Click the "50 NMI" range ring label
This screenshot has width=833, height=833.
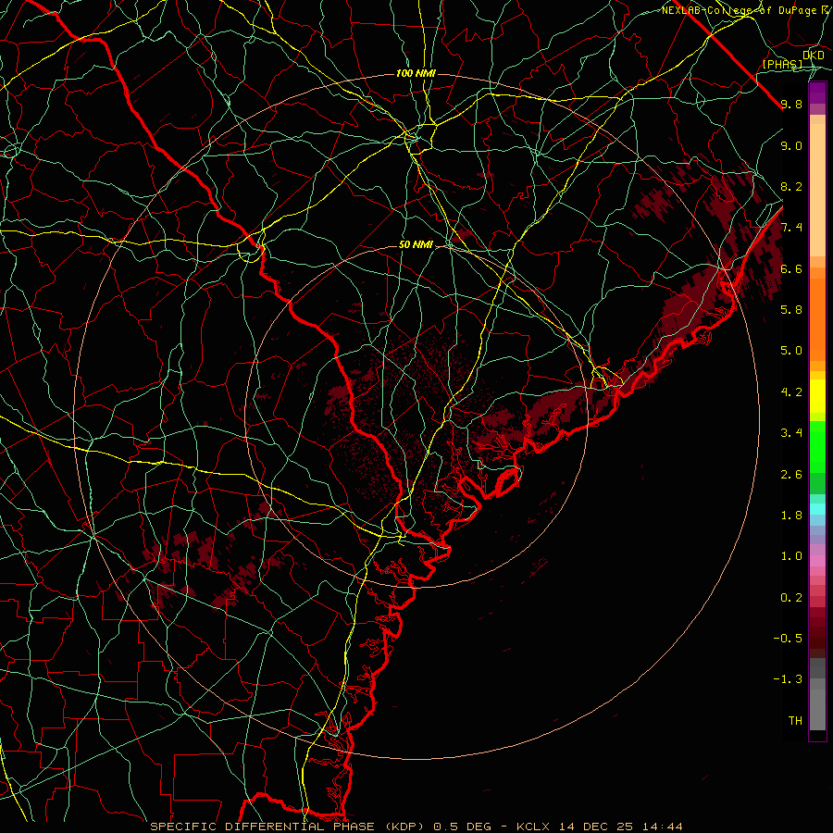click(x=416, y=245)
